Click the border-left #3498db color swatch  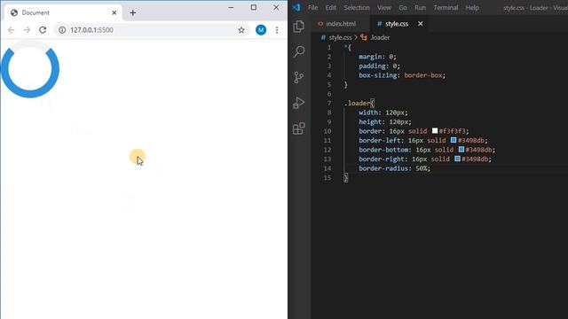(x=454, y=140)
